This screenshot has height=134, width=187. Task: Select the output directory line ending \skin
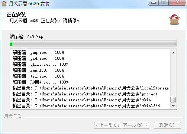point(82,100)
